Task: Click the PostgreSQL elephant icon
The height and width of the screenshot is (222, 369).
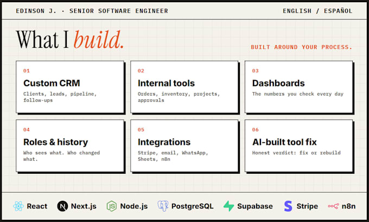Action: click(163, 206)
